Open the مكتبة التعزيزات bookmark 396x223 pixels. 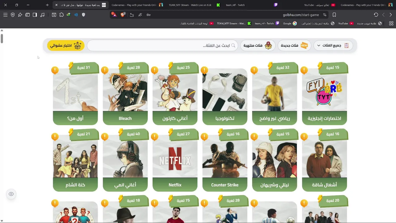[317, 24]
